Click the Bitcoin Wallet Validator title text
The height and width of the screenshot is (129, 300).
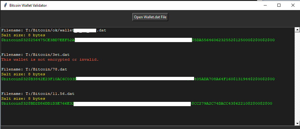[28, 5]
